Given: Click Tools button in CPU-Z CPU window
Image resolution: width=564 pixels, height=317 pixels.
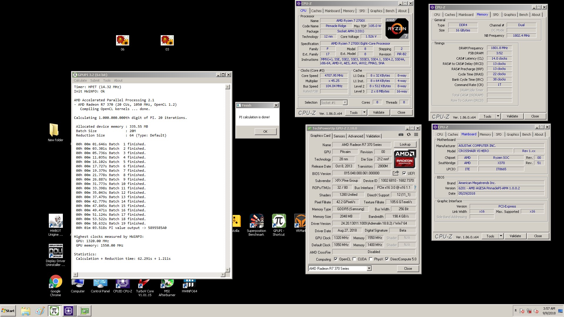Looking at the screenshot, I should 354,112.
